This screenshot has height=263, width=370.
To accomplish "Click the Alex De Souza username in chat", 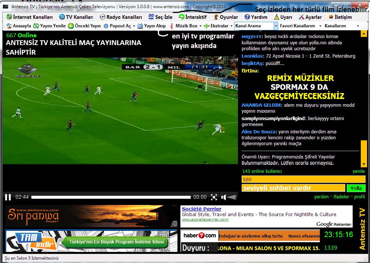I will click(258, 132).
